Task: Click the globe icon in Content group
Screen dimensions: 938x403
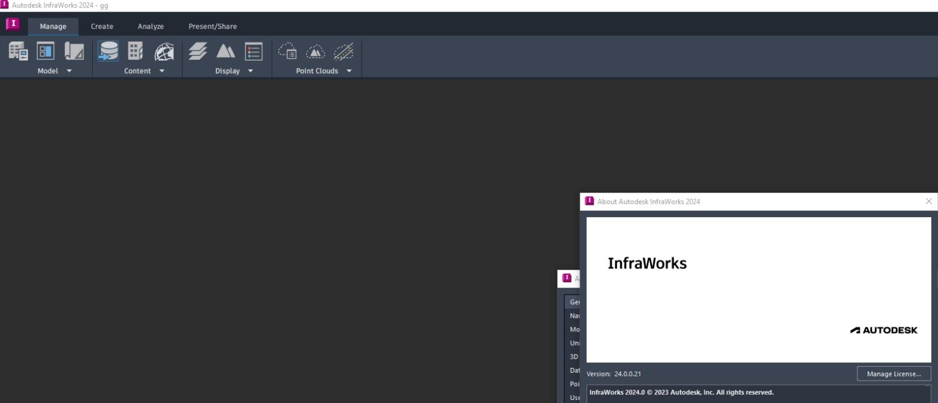Action: [x=165, y=52]
